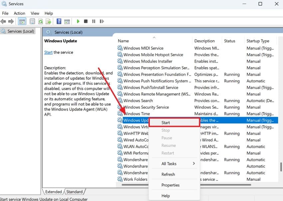Image resolution: width=283 pixels, height=201 pixels.
Task: Expand All Tasks submenu in context menu
Action: tap(174, 163)
